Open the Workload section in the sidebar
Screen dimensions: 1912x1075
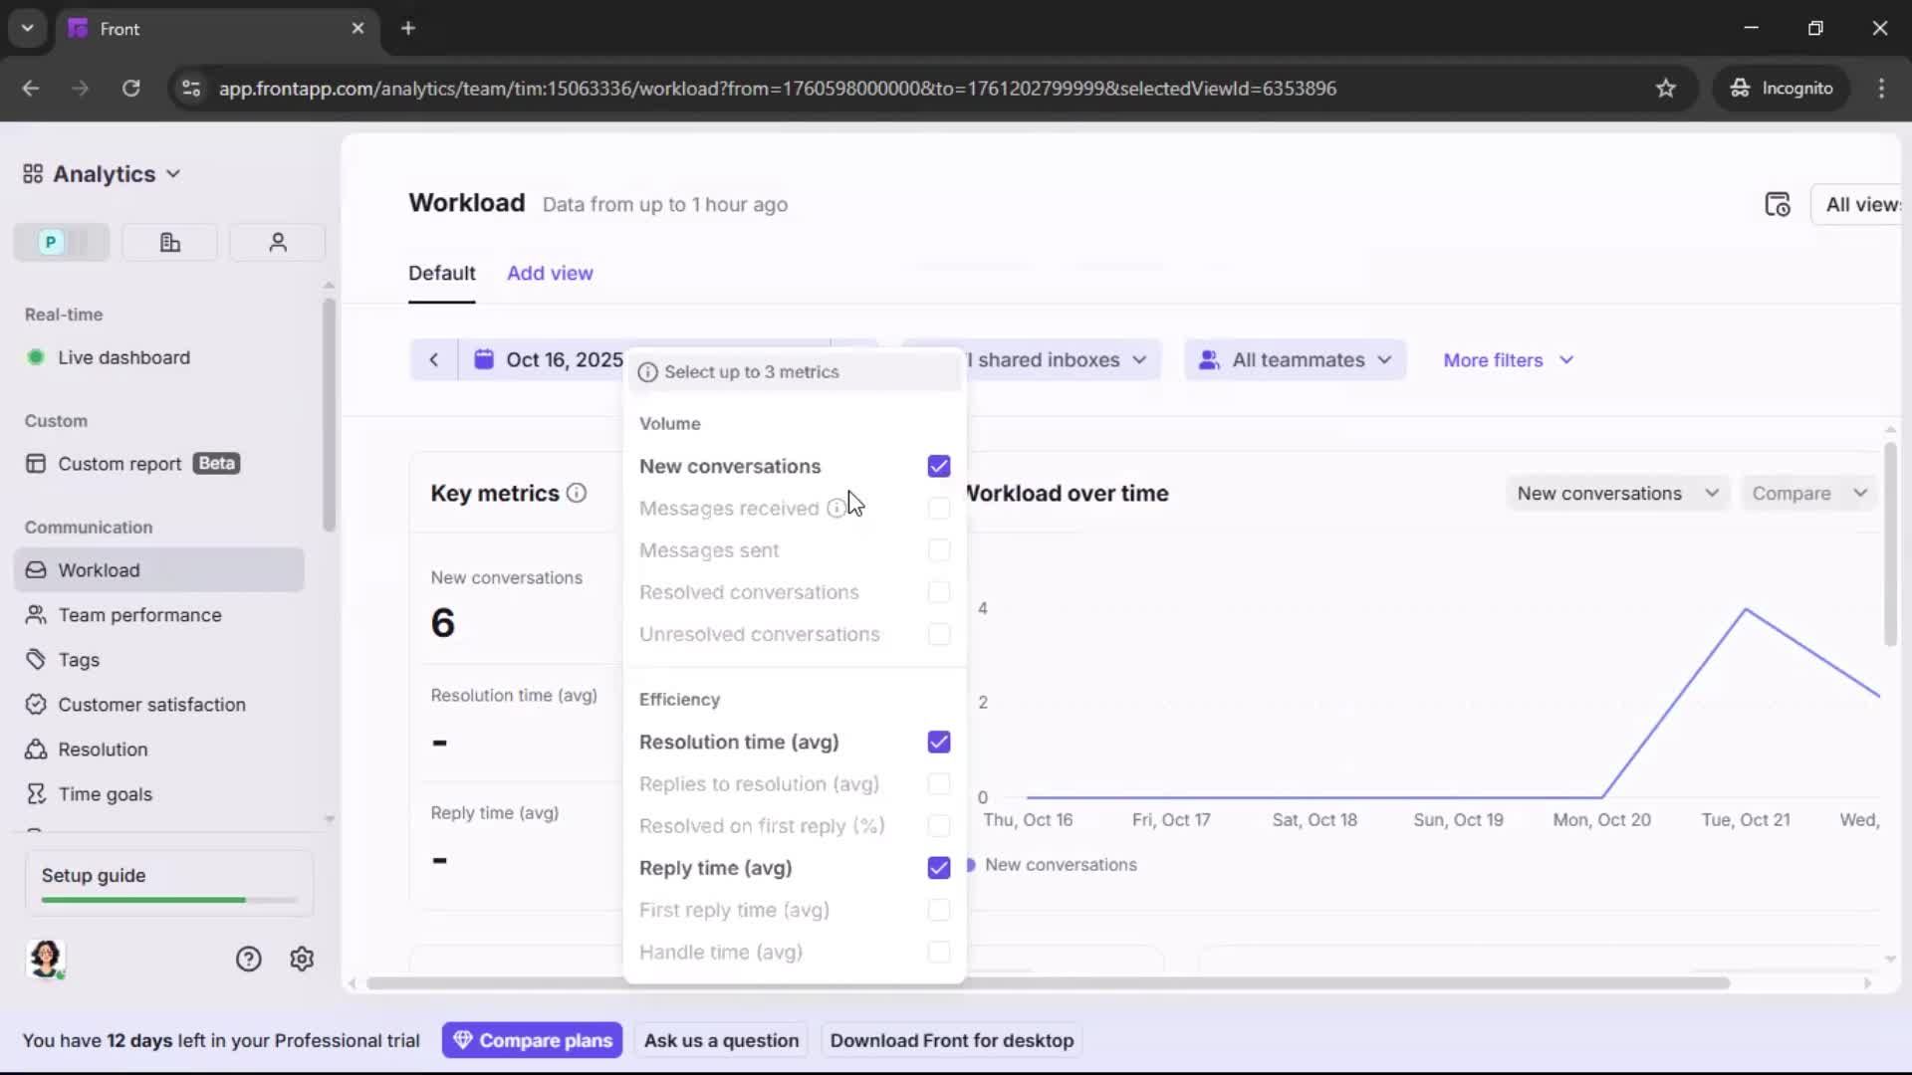pyautogui.click(x=100, y=569)
